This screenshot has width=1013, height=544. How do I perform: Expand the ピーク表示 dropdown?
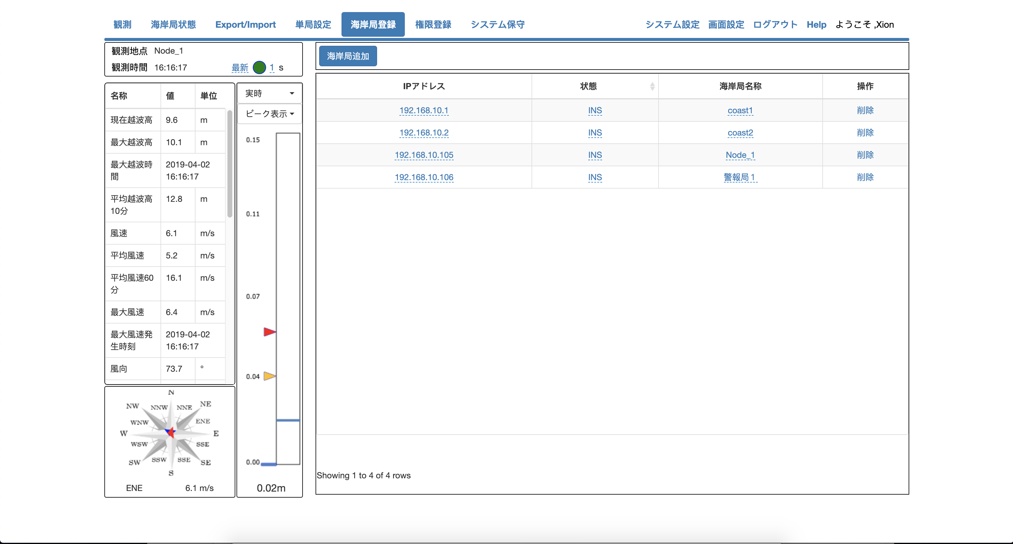269,114
